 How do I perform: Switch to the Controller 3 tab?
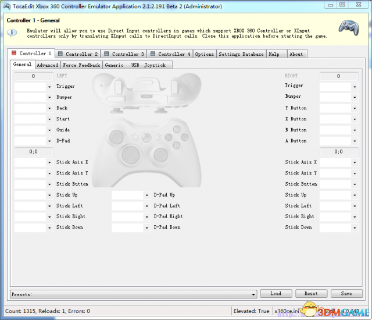pos(124,54)
